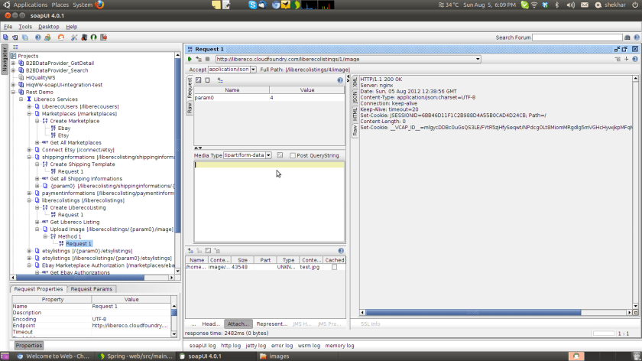
Task: Open the http log tab
Action: 231,346
